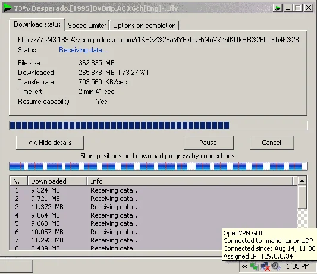Open the Speed Limiter tab
This screenshot has width=317, height=274.
87,26
